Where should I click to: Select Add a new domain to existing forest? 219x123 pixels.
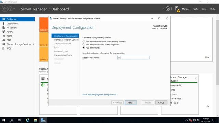click(83, 44)
